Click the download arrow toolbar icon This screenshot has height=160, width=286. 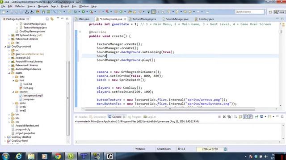tap(32, 12)
